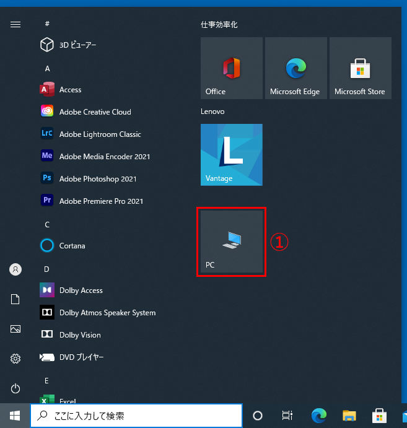This screenshot has height=428, width=407.
Task: Open Microsoft Edge from the taskbar
Action: [319, 416]
